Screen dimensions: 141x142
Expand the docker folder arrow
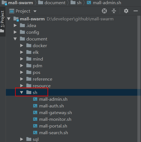coord(22,45)
